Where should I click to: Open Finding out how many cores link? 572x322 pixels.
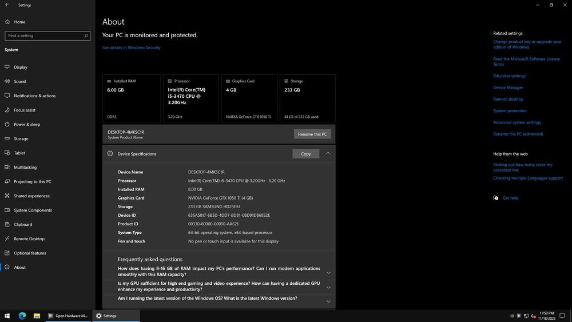(523, 168)
